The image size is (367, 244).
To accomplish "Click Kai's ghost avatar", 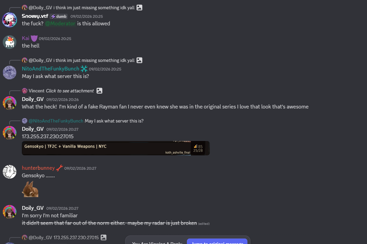I will (x=10, y=42).
